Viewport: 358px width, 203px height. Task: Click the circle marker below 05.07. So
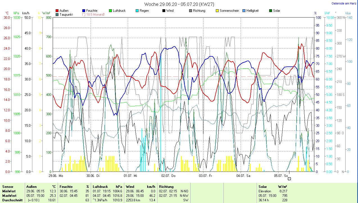click(289, 179)
